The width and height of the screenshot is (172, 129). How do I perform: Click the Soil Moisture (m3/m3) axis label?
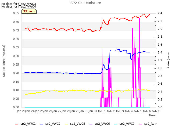click(4, 61)
